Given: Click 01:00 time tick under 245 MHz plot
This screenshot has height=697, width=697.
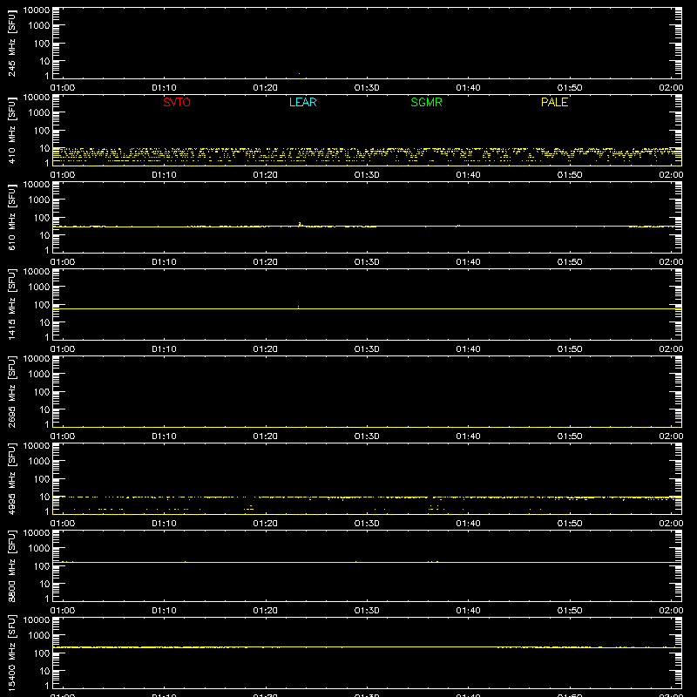Looking at the screenshot, I should 63,88.
